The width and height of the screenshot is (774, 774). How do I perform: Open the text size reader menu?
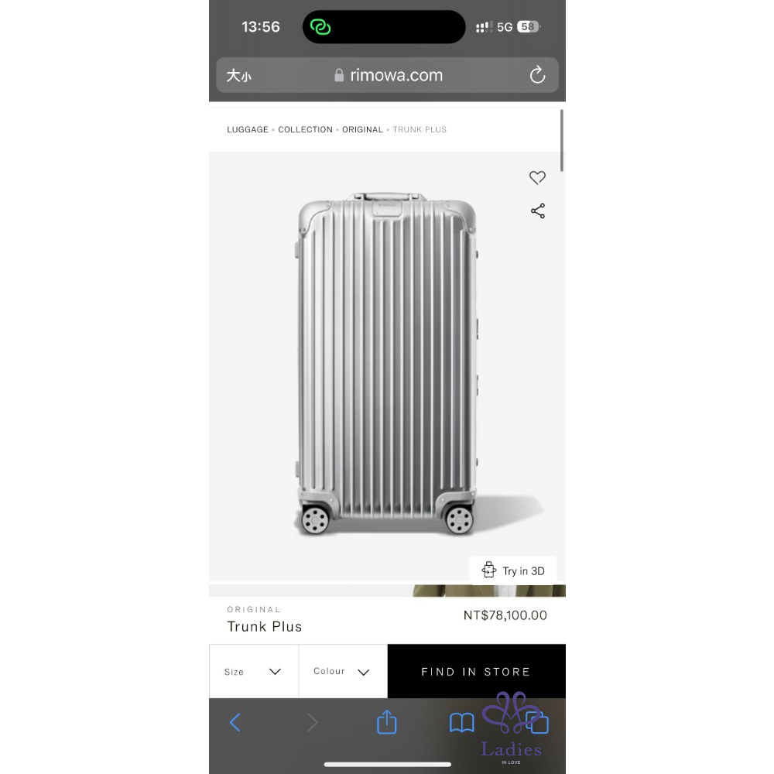(x=239, y=76)
